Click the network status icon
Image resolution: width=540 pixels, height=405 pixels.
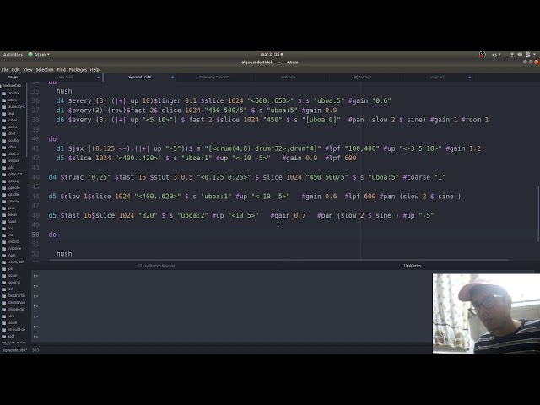click(512, 54)
